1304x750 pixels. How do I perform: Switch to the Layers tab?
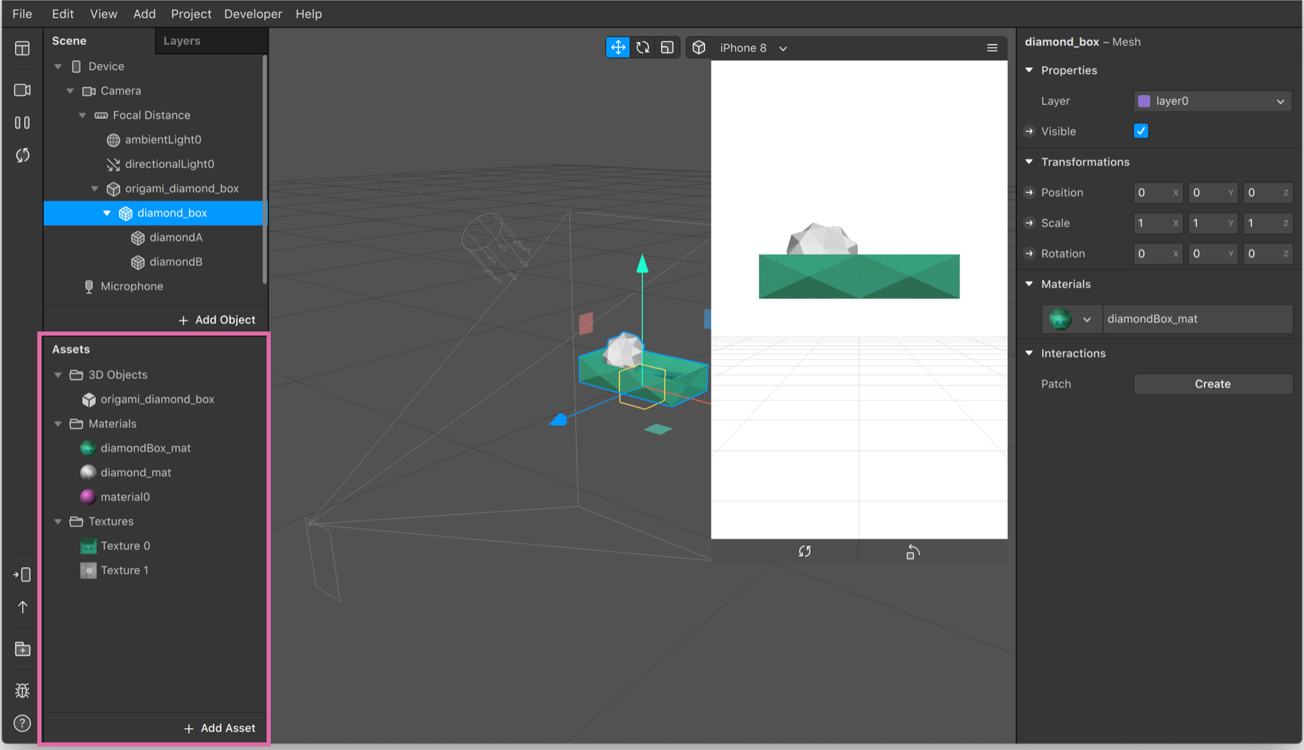(182, 41)
